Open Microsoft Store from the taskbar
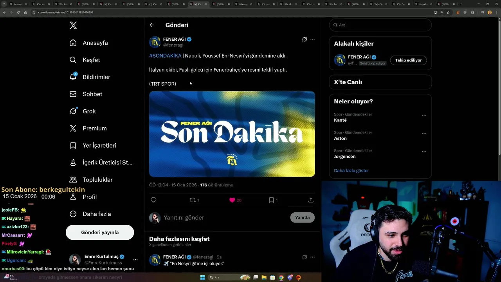Screen dimensions: 501x282 click(273, 277)
